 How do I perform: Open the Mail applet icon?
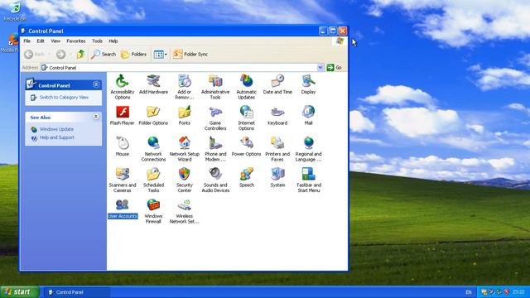[x=308, y=116]
